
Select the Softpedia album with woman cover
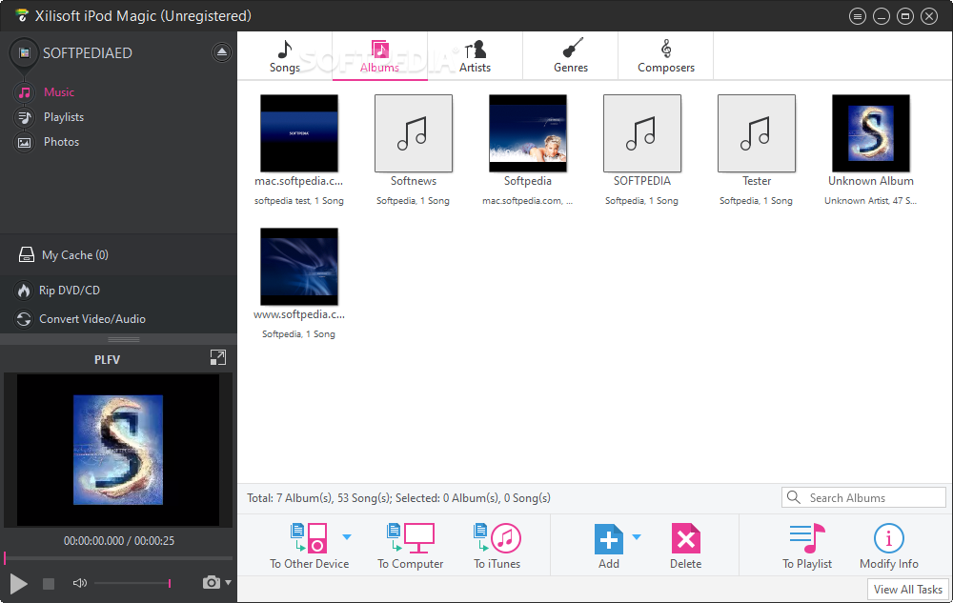(x=528, y=133)
